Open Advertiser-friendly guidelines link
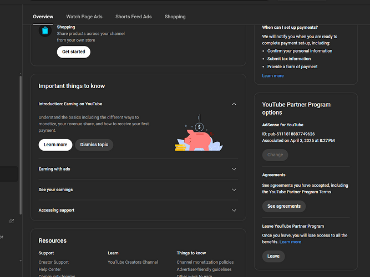The width and height of the screenshot is (370, 277). click(x=204, y=269)
